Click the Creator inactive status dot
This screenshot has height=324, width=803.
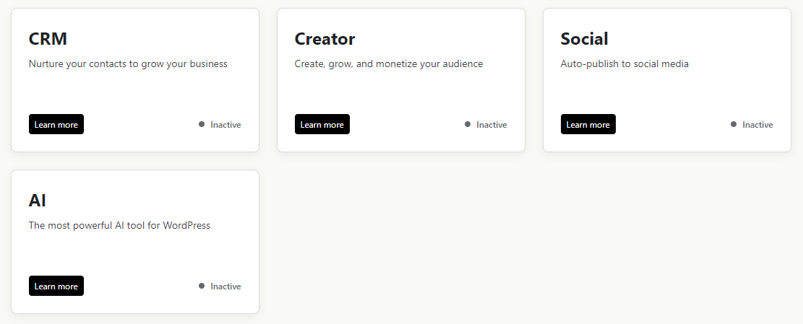click(468, 124)
